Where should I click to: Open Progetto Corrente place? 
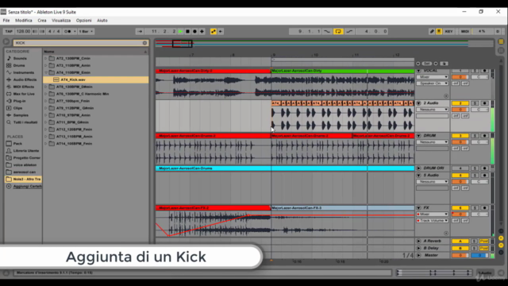click(x=26, y=158)
